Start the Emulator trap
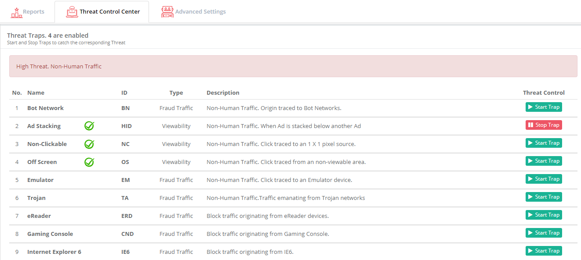This screenshot has width=581, height=260. [x=544, y=179]
